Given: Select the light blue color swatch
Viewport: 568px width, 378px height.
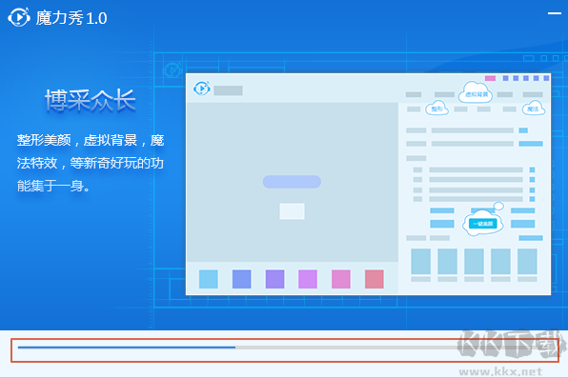Looking at the screenshot, I should click(x=209, y=279).
